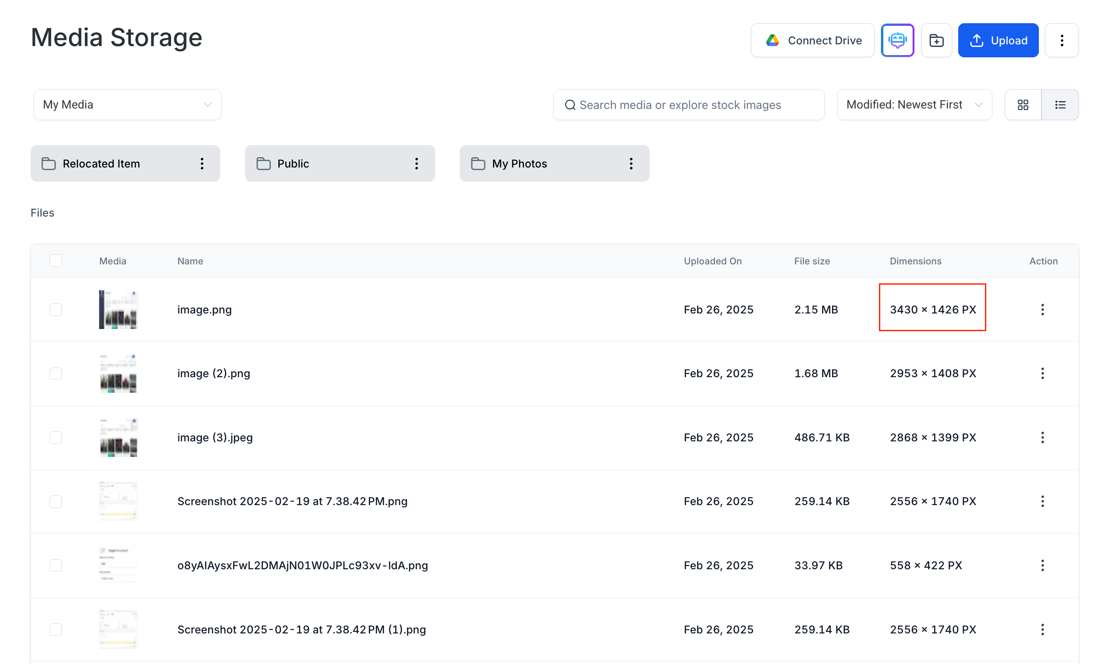This screenshot has width=1097, height=664.
Task: Open the AI assistant robot icon
Action: point(897,40)
